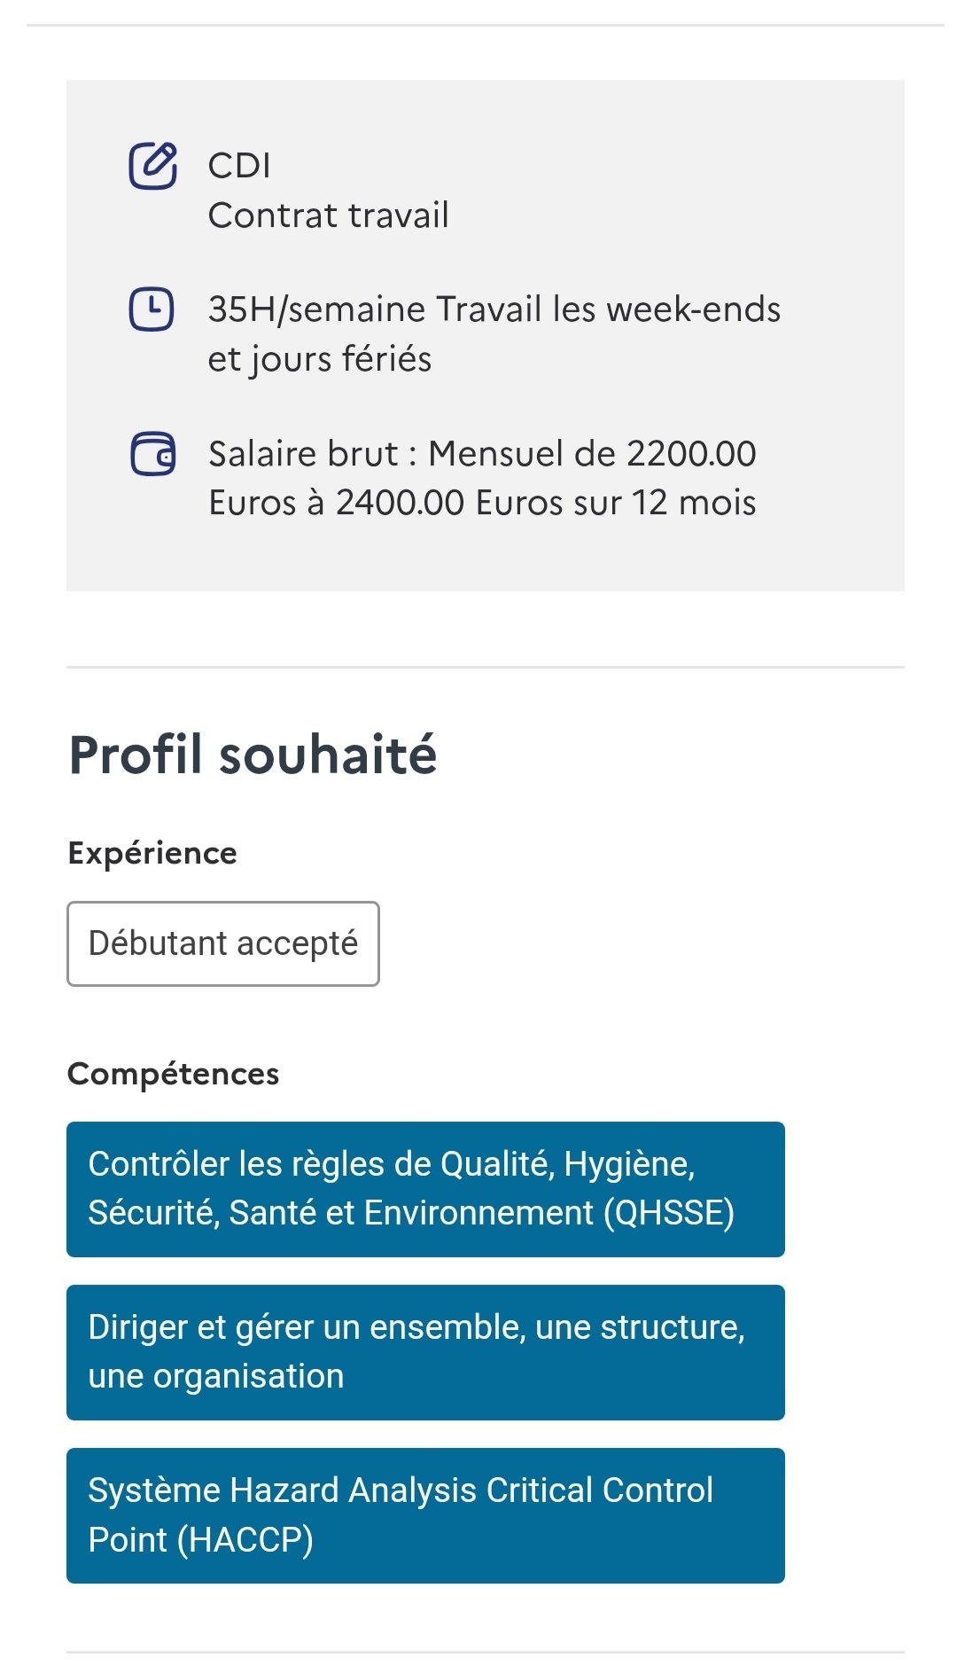957x1674 pixels.
Task: Tap the 'Diriger et gérer un ensemble' skill
Action: tap(425, 1352)
